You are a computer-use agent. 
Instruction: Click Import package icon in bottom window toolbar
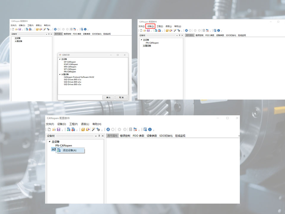click(83, 129)
